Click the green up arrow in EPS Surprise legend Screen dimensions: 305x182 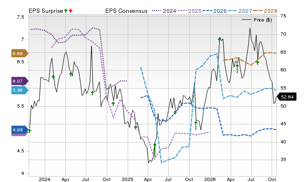66,11
